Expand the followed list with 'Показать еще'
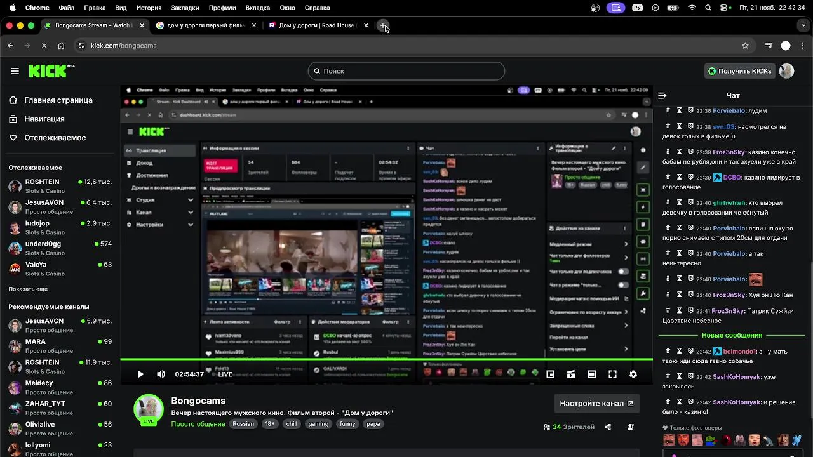This screenshot has width=813, height=457. 28,289
